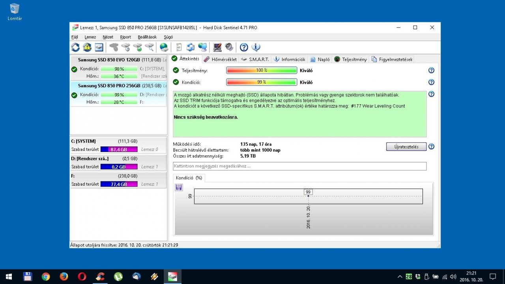Image resolution: width=505 pixels, height=284 pixels.
Task: Click the F: free space 77,4 GB bar
Action: (119, 184)
